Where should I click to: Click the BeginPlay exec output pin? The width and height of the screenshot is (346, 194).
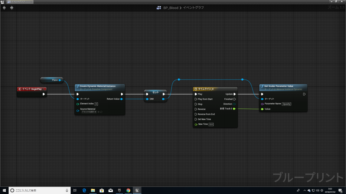pos(44,94)
